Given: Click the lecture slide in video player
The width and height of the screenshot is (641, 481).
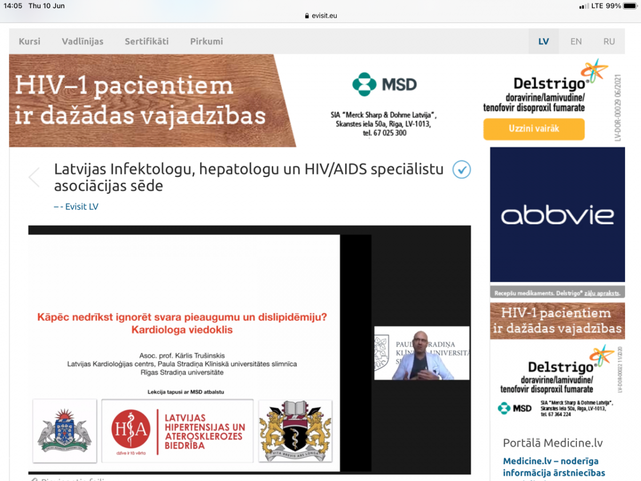Looking at the screenshot, I should (184, 353).
